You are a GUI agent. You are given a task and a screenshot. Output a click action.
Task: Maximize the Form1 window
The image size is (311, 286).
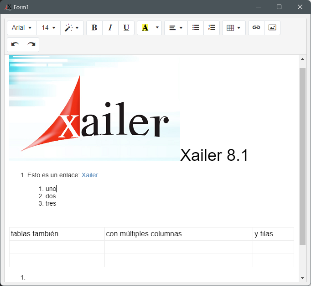point(279,7)
